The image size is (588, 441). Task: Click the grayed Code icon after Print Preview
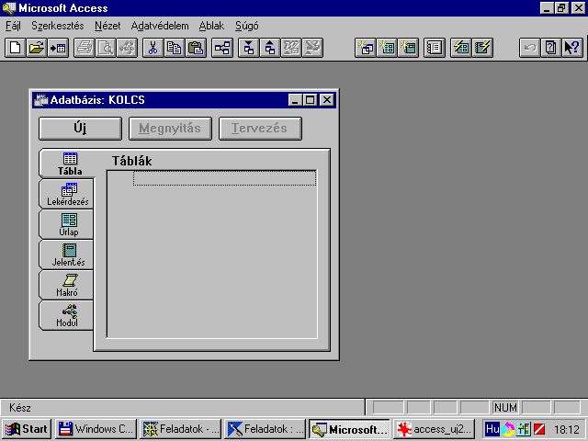[127, 48]
